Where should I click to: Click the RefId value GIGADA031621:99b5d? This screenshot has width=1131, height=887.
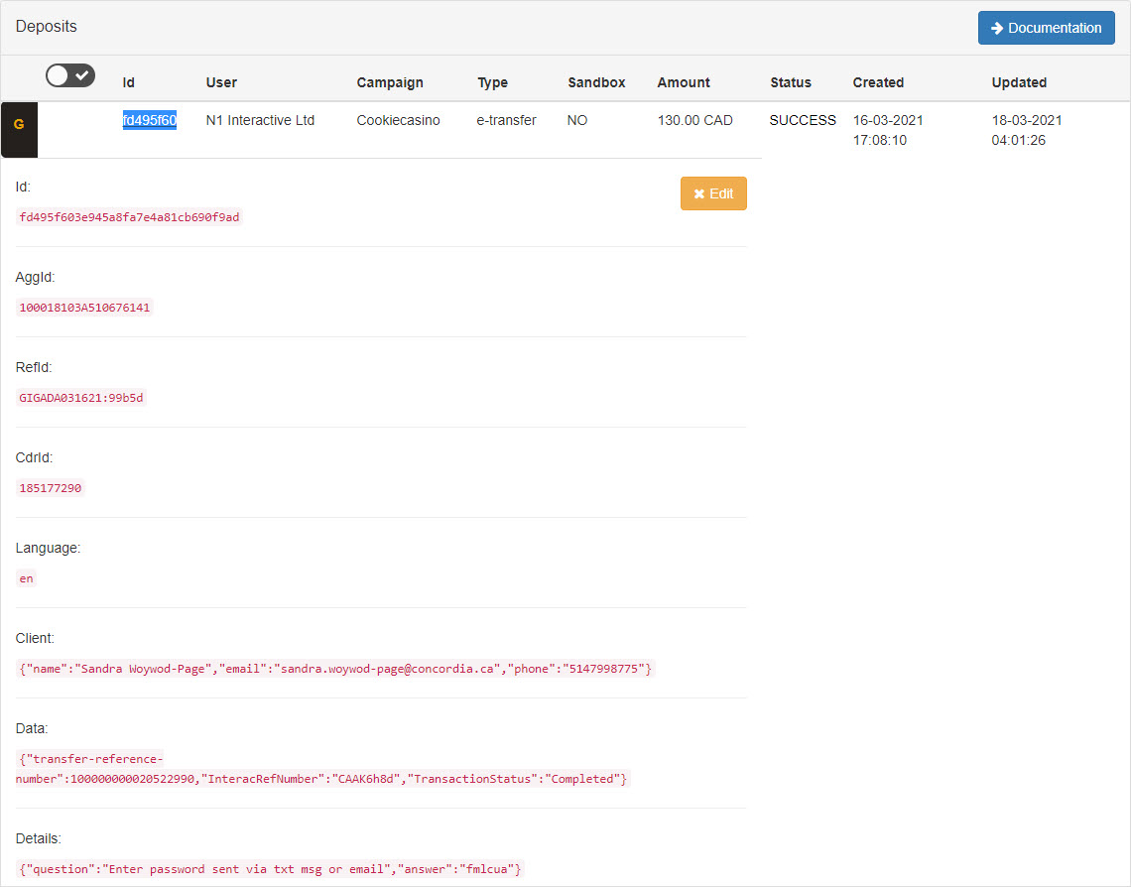tap(80, 397)
